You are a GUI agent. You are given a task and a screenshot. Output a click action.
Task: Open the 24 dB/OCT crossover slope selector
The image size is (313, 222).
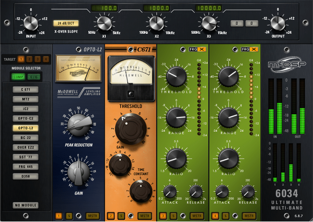66,23
